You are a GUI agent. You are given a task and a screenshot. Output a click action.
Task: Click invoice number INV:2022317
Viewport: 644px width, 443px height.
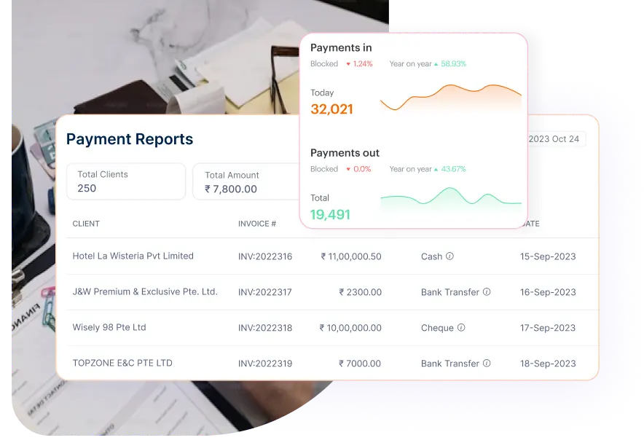[x=265, y=292]
